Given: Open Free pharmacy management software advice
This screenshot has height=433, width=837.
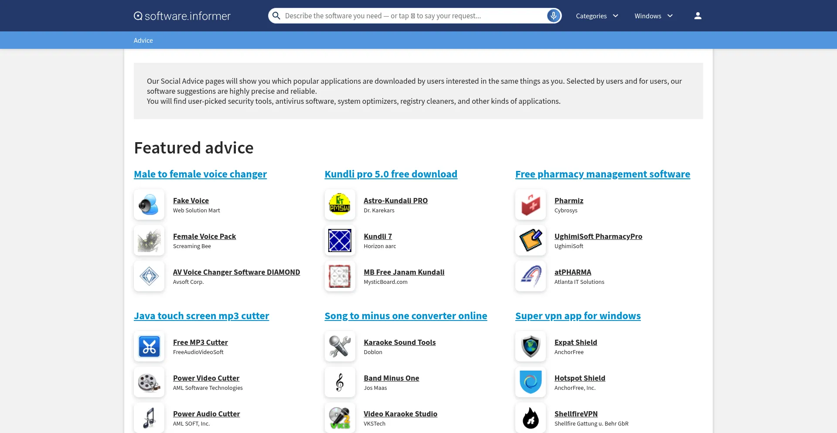Looking at the screenshot, I should (x=603, y=174).
